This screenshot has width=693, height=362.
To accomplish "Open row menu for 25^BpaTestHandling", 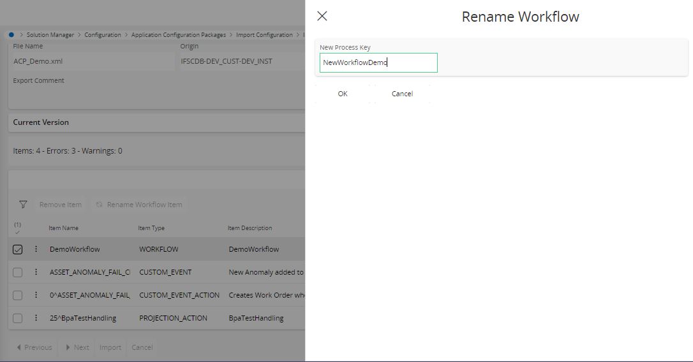I will pos(36,318).
